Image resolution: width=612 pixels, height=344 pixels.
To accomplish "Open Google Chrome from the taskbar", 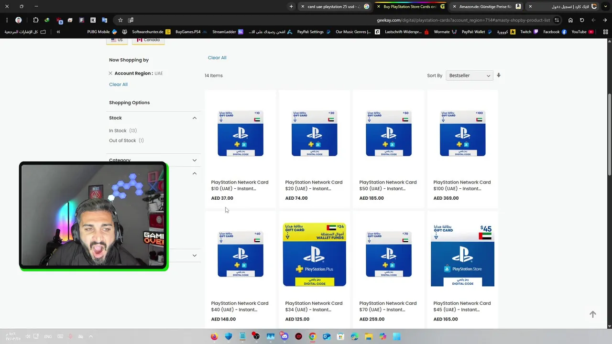I will point(312,336).
